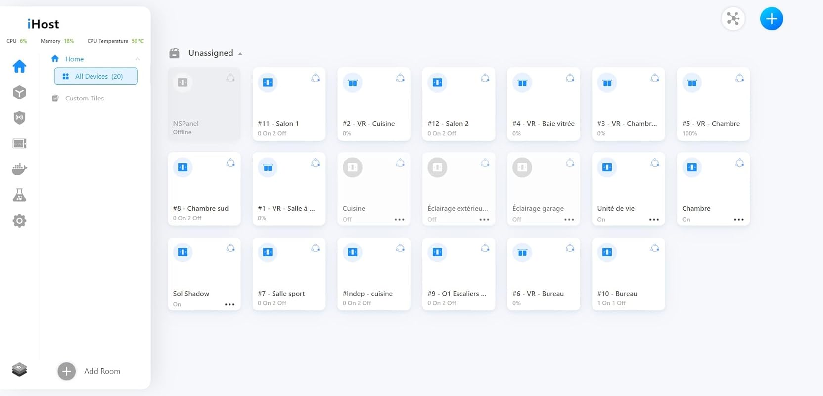The image size is (823, 396).
Task: Click the sync icon on the #12 - Salon 2 tile
Action: (485, 78)
